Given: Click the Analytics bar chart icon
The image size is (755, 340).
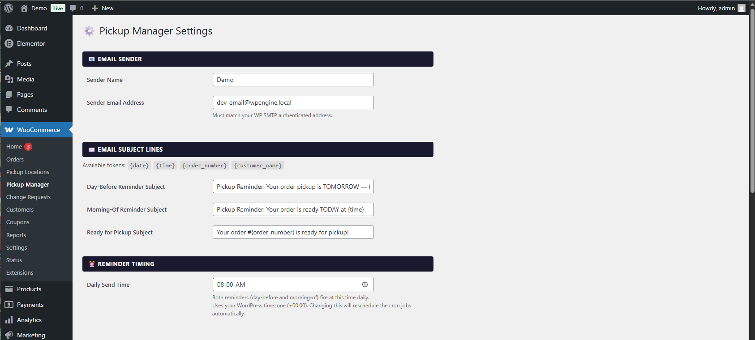Looking at the screenshot, I should click(9, 320).
